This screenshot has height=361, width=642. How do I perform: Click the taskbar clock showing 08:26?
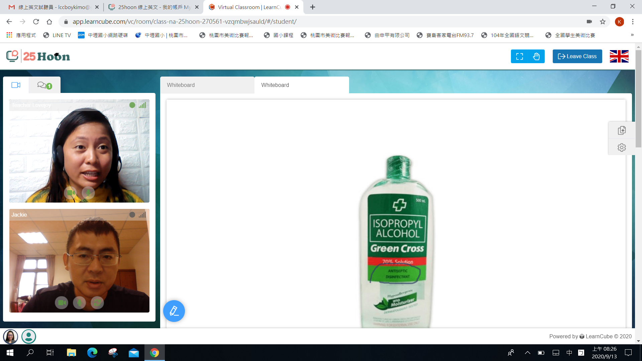tap(604, 353)
